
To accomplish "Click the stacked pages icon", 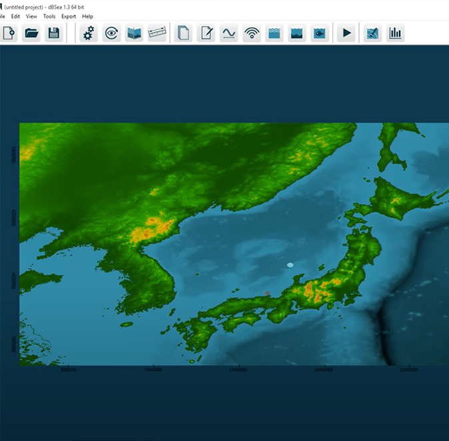I will pos(184,33).
